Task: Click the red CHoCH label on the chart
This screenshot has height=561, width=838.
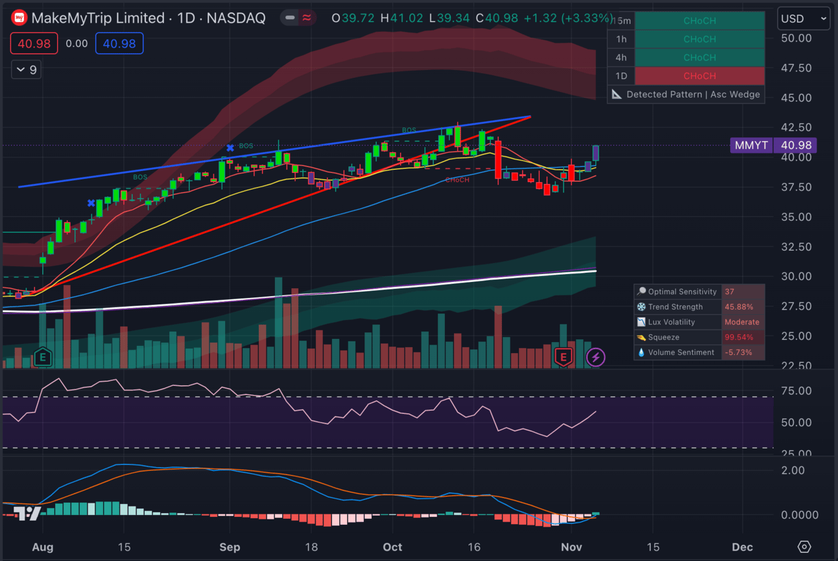Action: point(457,180)
